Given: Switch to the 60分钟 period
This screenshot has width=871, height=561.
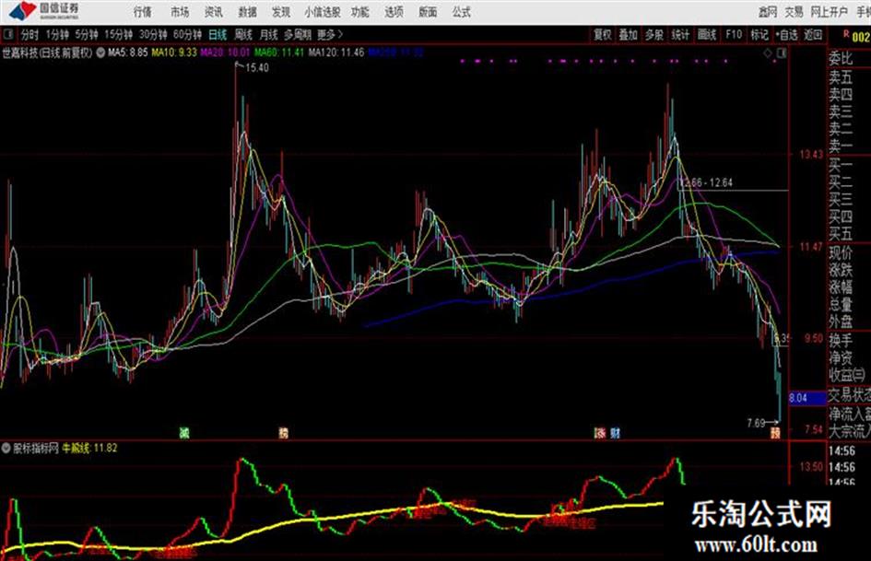Looking at the screenshot, I should pyautogui.click(x=187, y=34).
